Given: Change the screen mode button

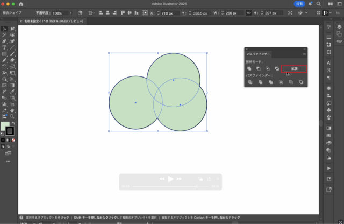Looking at the screenshot, I should [x=8, y=153].
